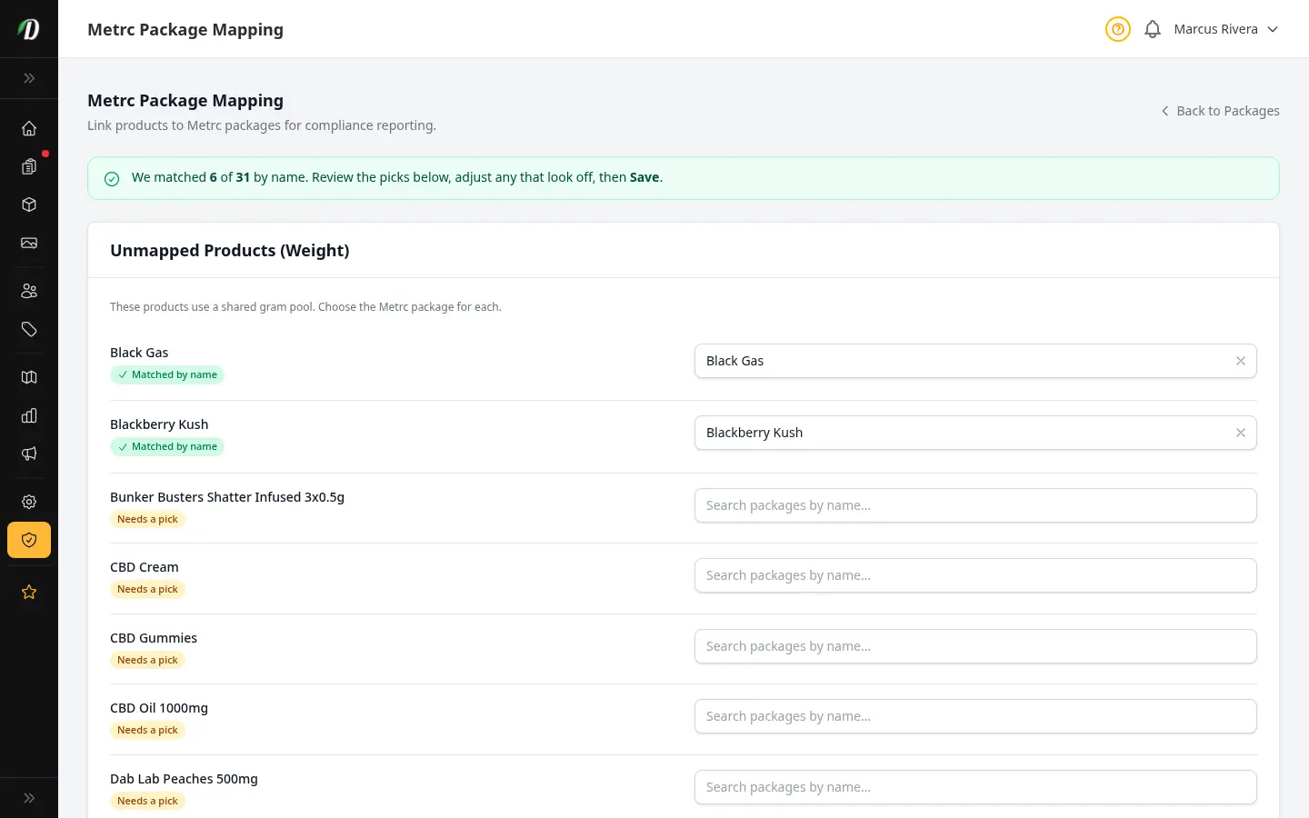Image resolution: width=1309 pixels, height=818 pixels.
Task: Search packages for CBD Oil 1000mg
Action: click(975, 716)
